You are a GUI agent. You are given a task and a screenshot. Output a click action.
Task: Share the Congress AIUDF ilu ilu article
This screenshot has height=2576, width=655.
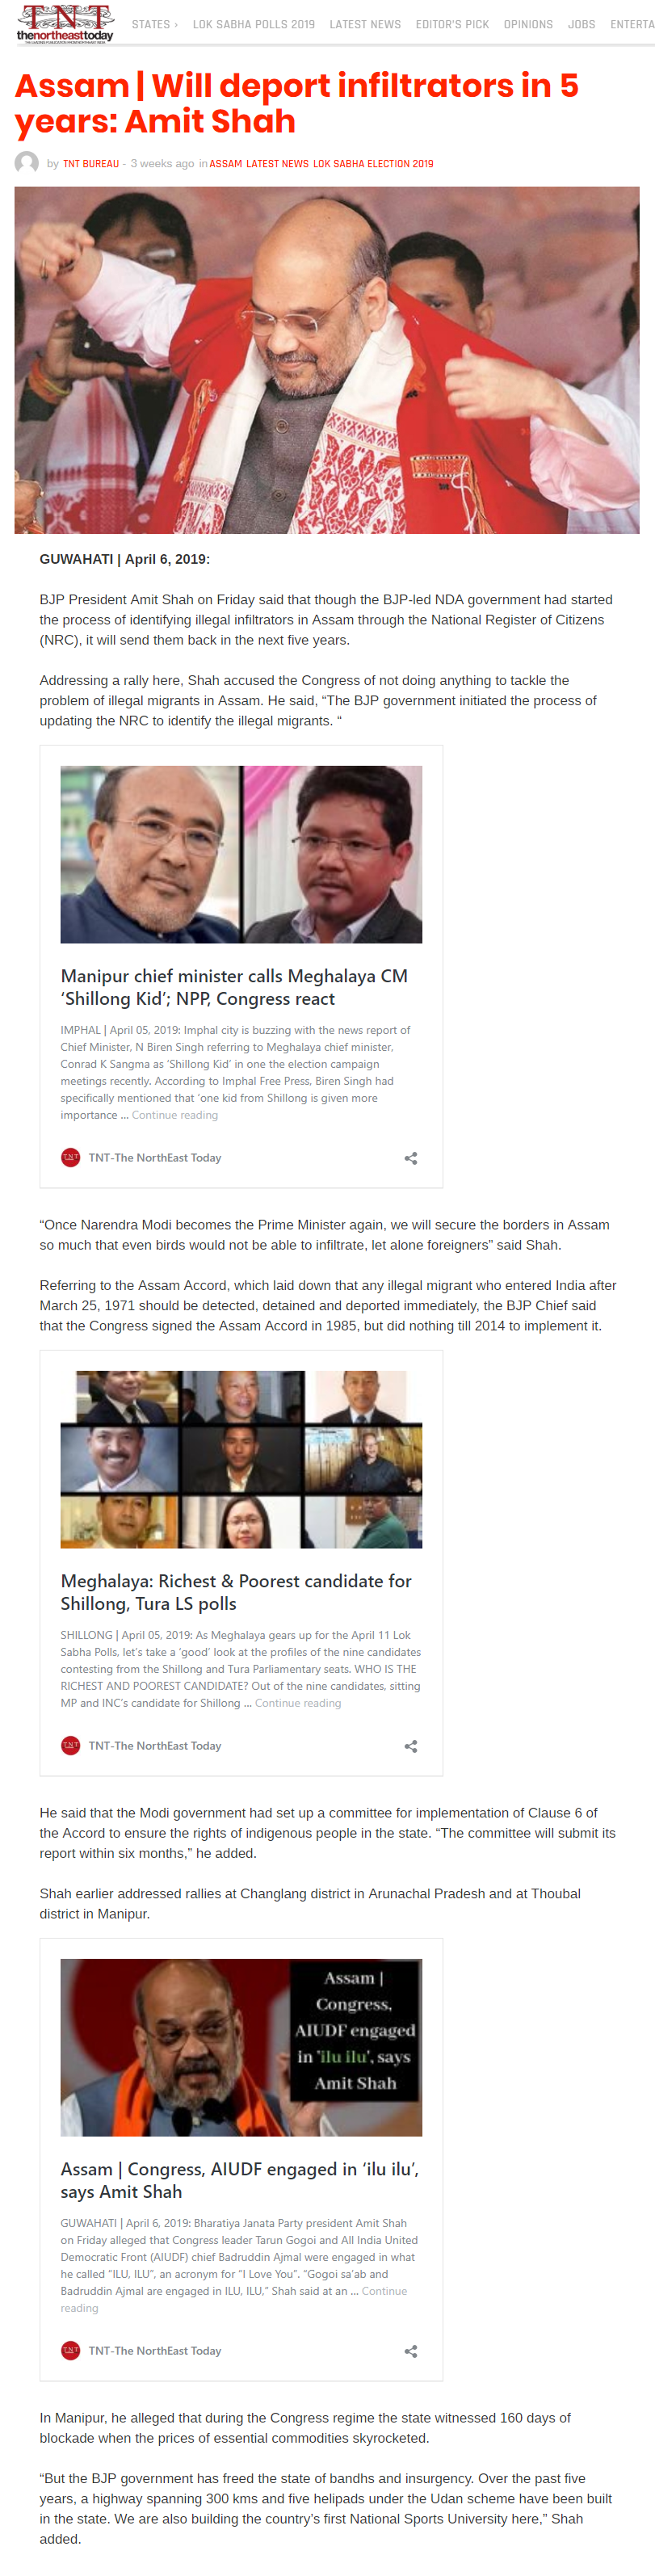pyautogui.click(x=410, y=2351)
